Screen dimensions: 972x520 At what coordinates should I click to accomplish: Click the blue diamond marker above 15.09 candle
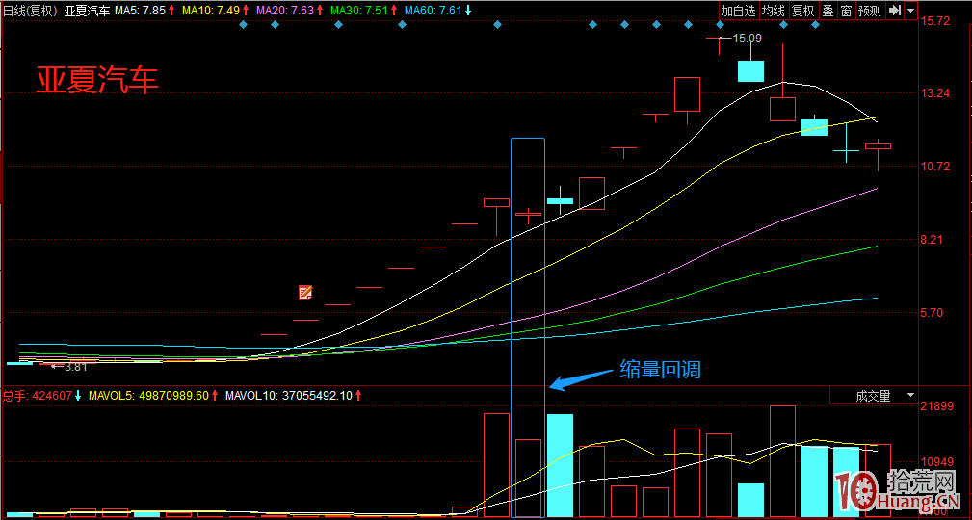(x=720, y=25)
